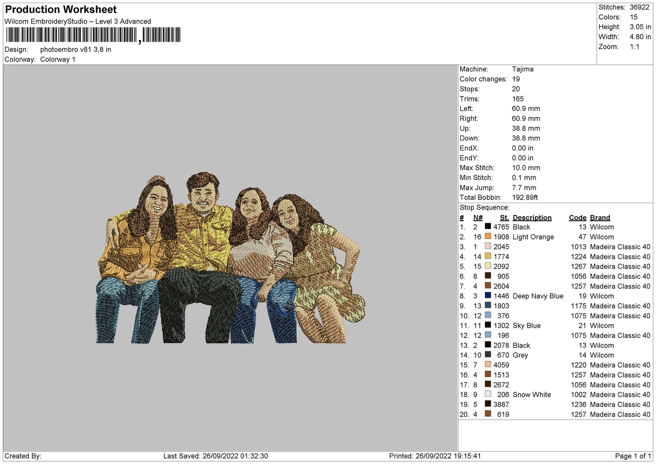Click the black color swatch in stop 1

point(488,227)
